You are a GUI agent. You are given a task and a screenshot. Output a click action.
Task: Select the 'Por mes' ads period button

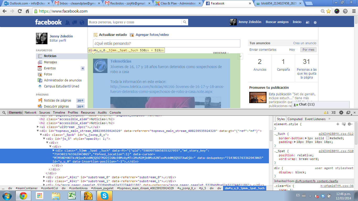[x=308, y=50]
